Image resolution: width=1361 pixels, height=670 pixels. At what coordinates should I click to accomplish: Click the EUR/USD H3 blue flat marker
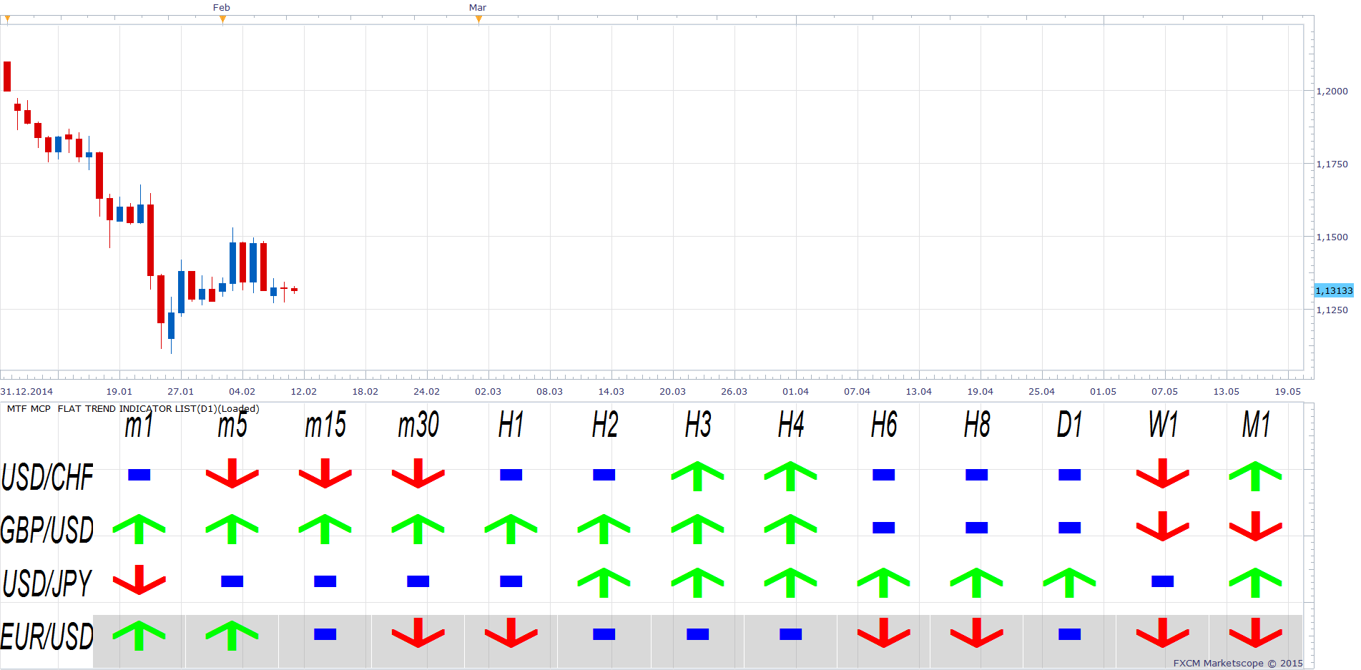click(x=697, y=634)
